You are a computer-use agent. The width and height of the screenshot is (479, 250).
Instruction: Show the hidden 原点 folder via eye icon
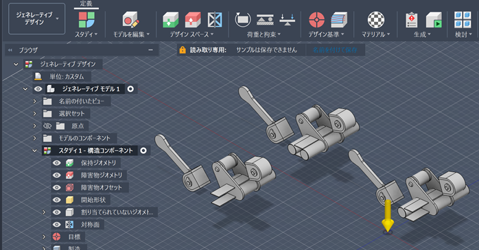(x=47, y=126)
